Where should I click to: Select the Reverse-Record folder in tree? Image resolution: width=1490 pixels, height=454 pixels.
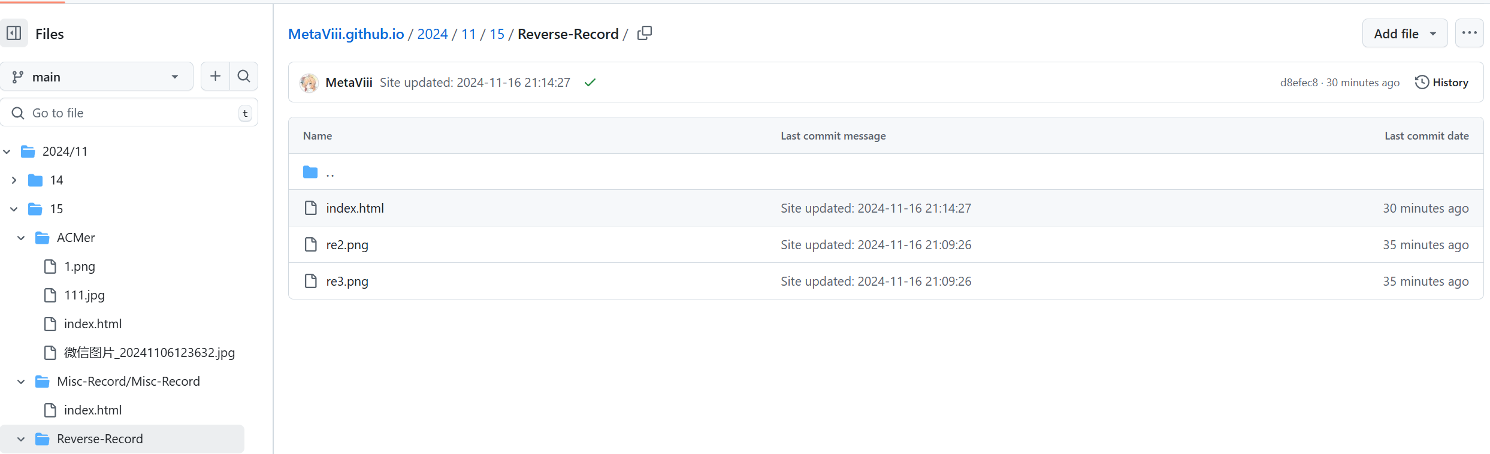pos(100,439)
